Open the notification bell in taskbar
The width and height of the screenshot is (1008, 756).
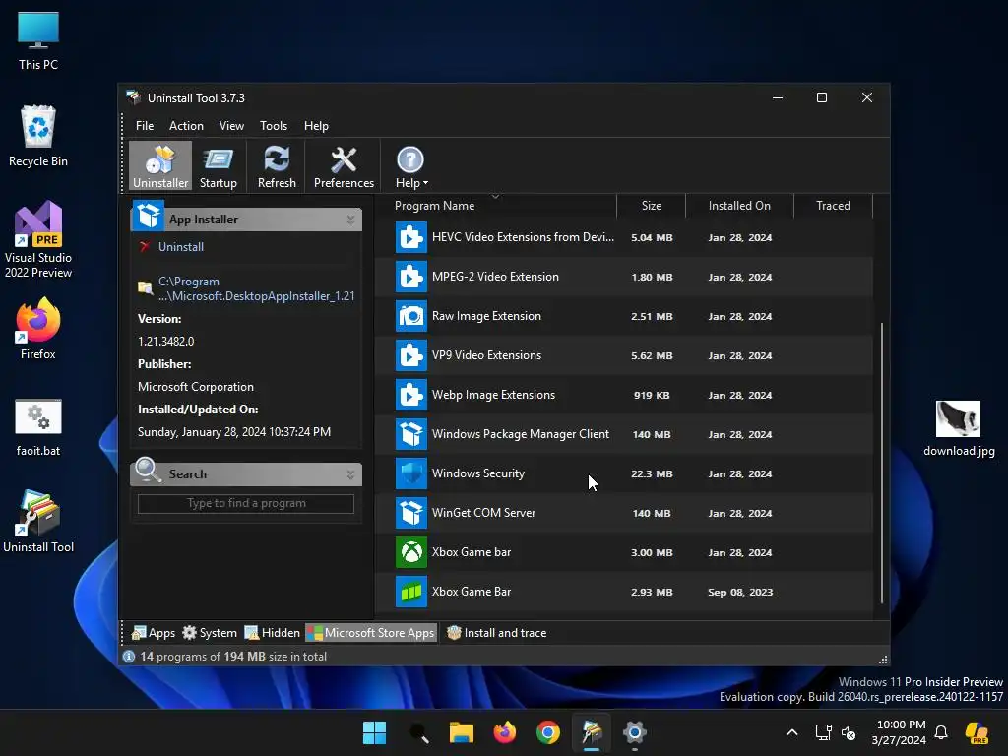click(941, 732)
